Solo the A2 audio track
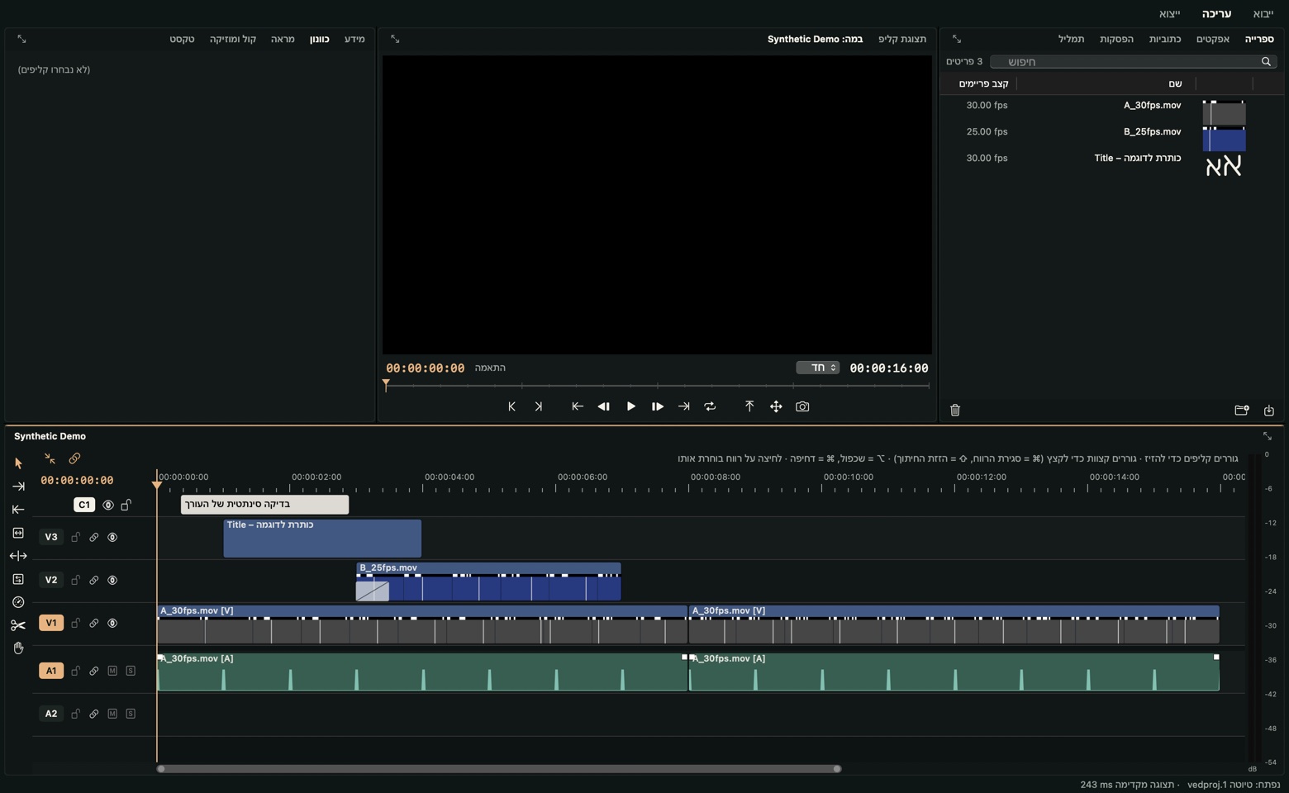The image size is (1289, 793). pyautogui.click(x=131, y=714)
